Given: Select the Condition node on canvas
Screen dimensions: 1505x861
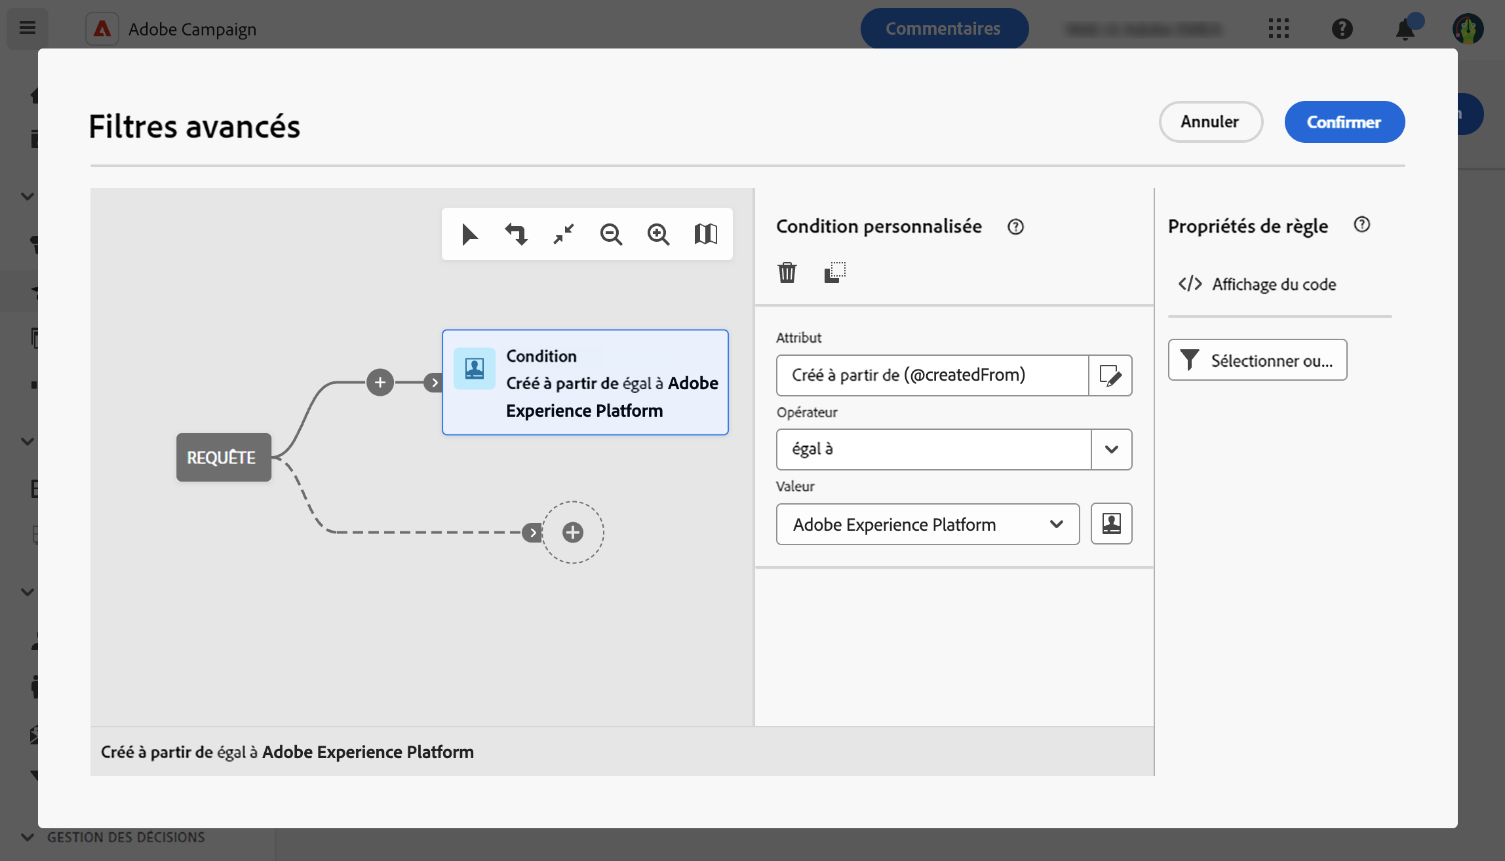Looking at the screenshot, I should click(x=585, y=383).
